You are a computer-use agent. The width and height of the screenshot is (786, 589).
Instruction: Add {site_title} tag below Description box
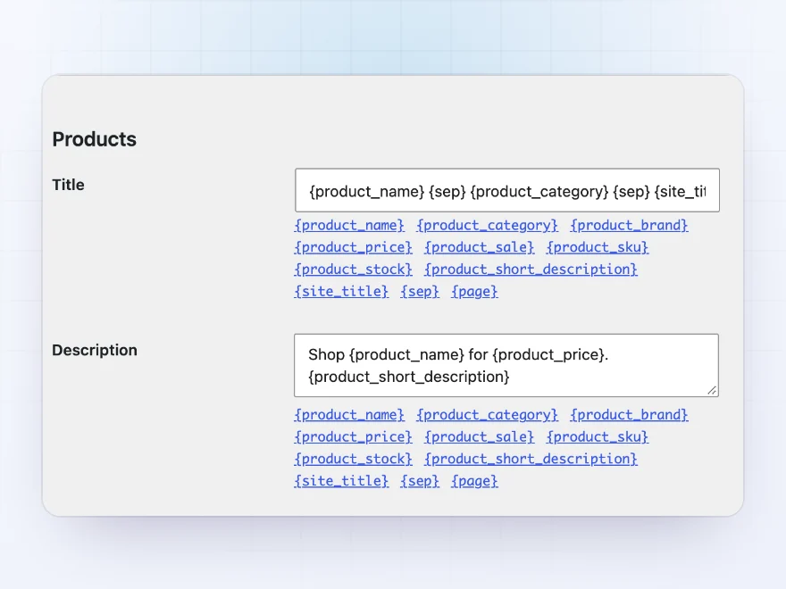click(x=341, y=481)
